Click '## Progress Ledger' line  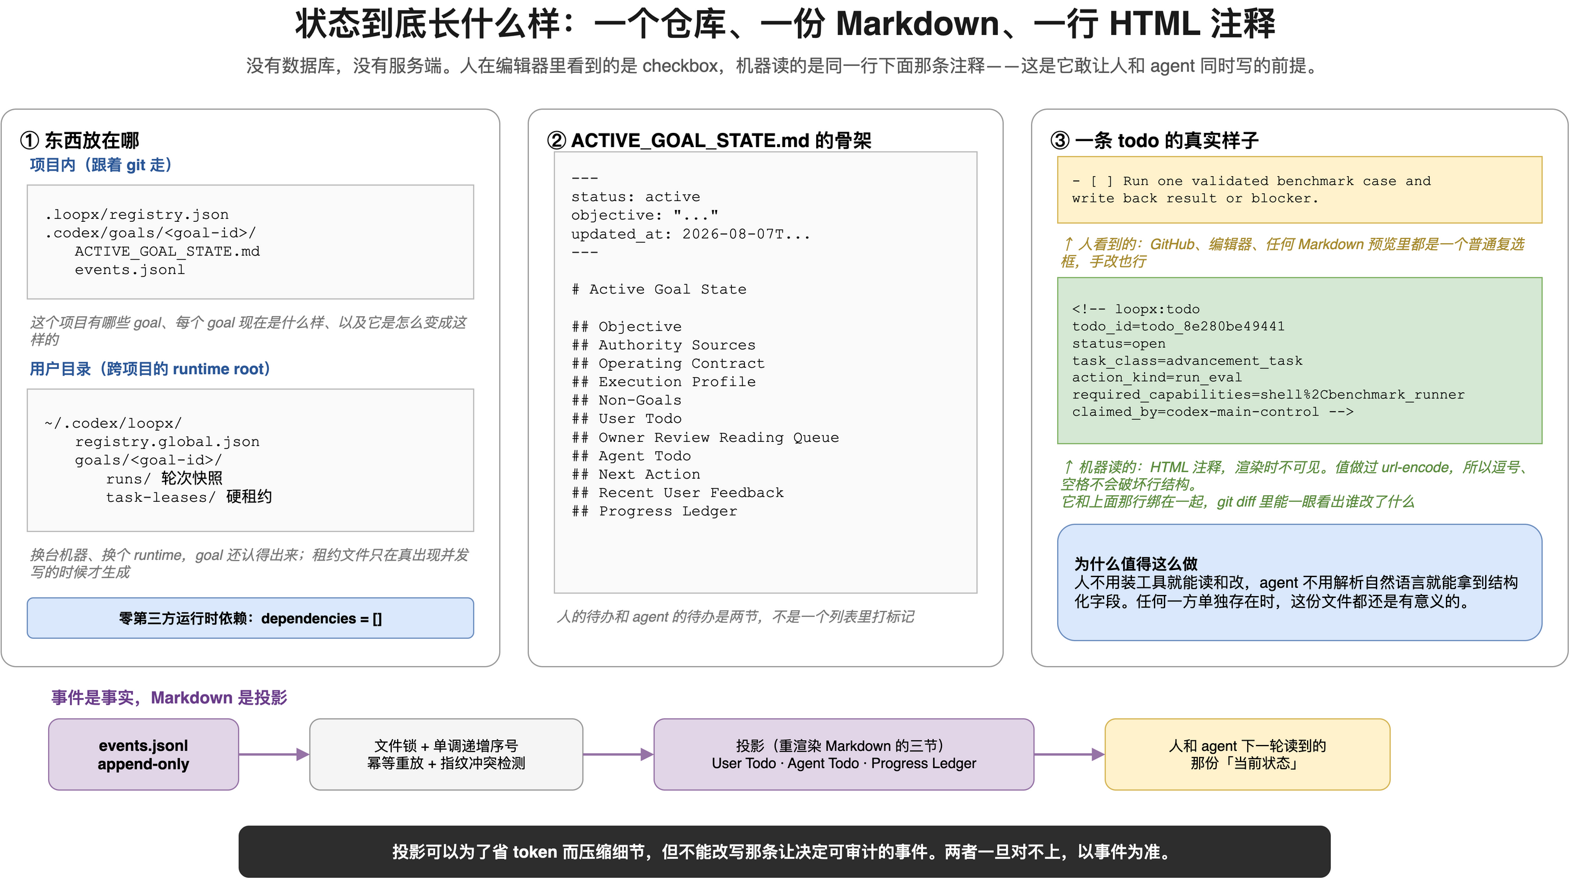tap(655, 511)
